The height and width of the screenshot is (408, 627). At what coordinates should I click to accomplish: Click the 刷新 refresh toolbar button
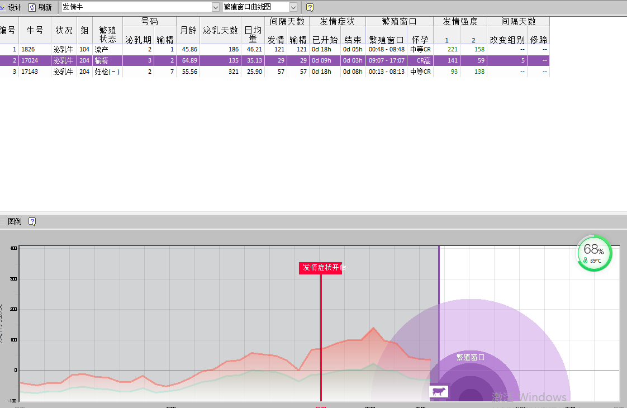[40, 7]
